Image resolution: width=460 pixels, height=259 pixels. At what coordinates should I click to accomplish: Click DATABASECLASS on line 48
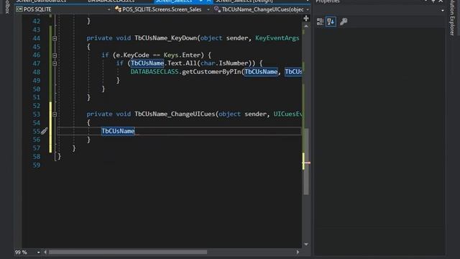tap(155, 72)
